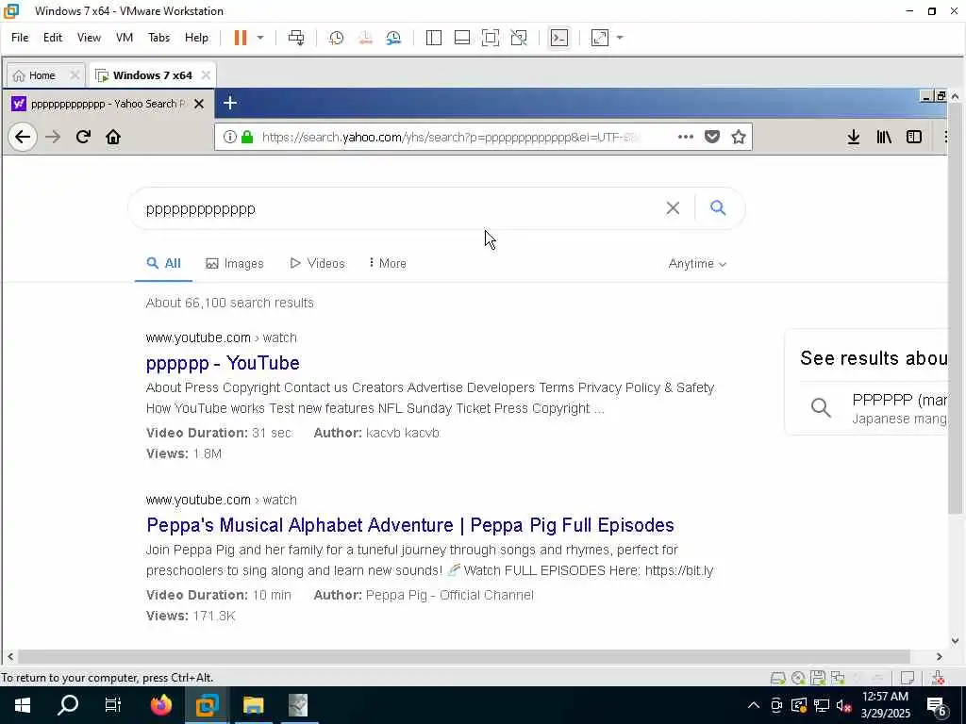The image size is (966, 724).
Task: Click the stretch guest display icon
Action: (600, 38)
